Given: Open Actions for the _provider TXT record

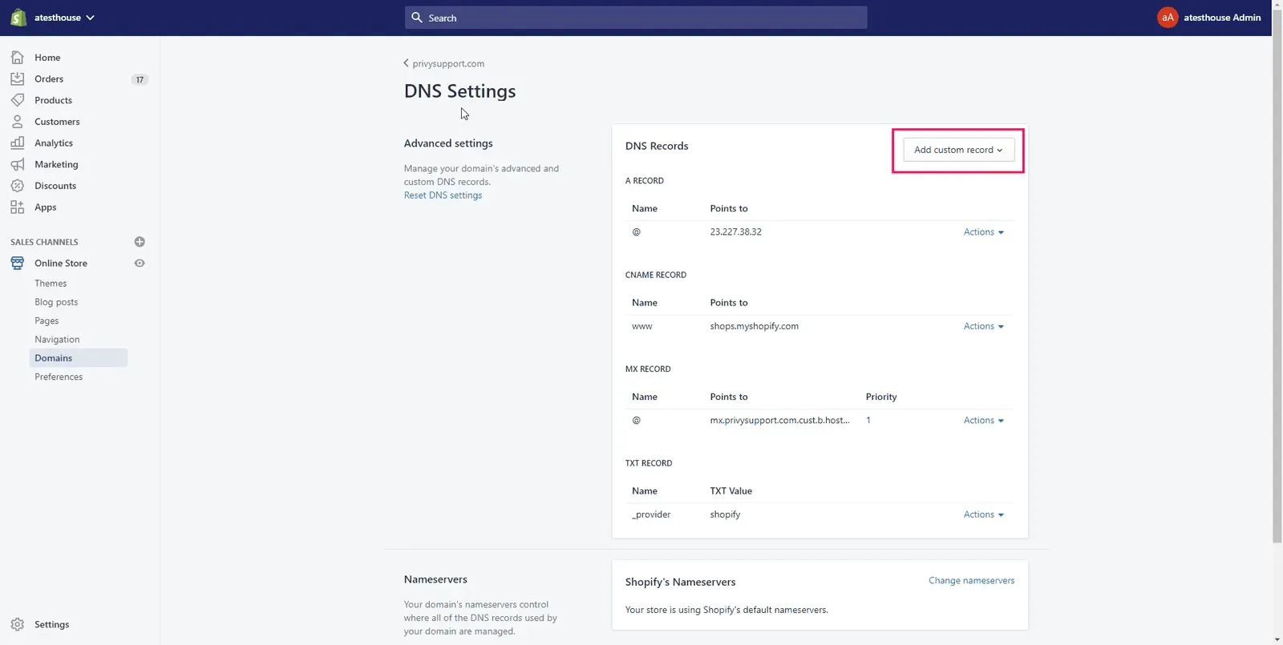Looking at the screenshot, I should [x=984, y=514].
